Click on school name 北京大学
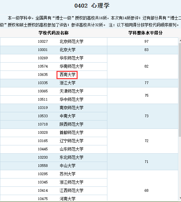Screen dimensions: 181x202 click(x=67, y=50)
